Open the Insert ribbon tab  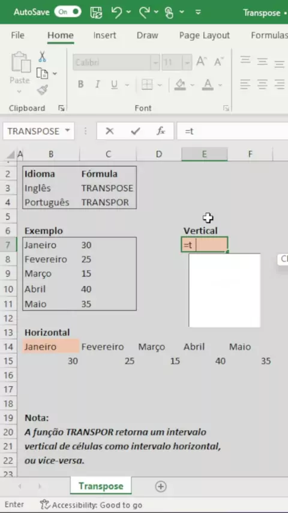click(x=104, y=35)
